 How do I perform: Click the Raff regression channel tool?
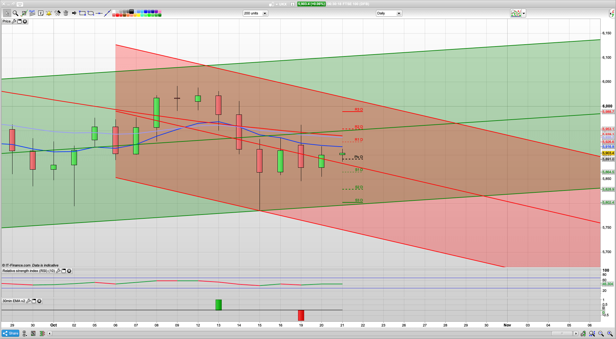click(32, 13)
